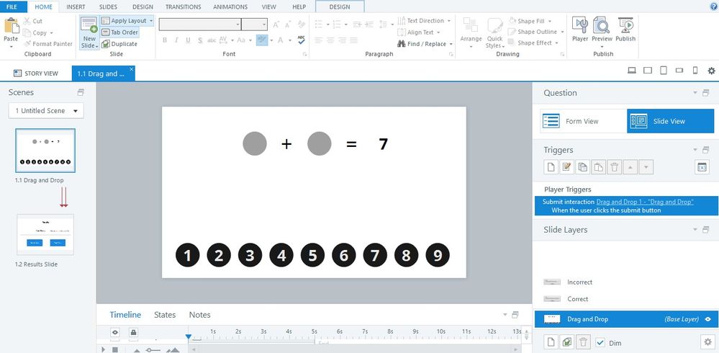Click the timeline playhead marker
Viewport: 719px width, 353px height.
pyautogui.click(x=189, y=336)
